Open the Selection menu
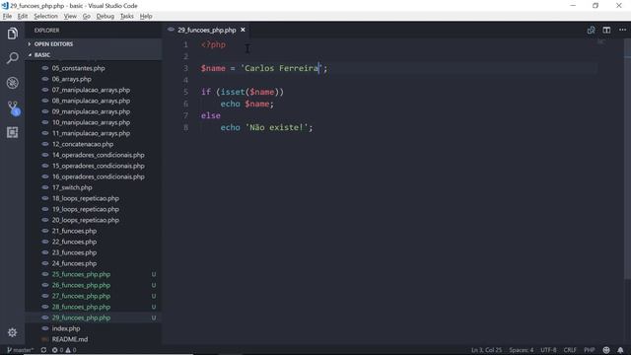Image resolution: width=631 pixels, height=355 pixels. tap(45, 16)
